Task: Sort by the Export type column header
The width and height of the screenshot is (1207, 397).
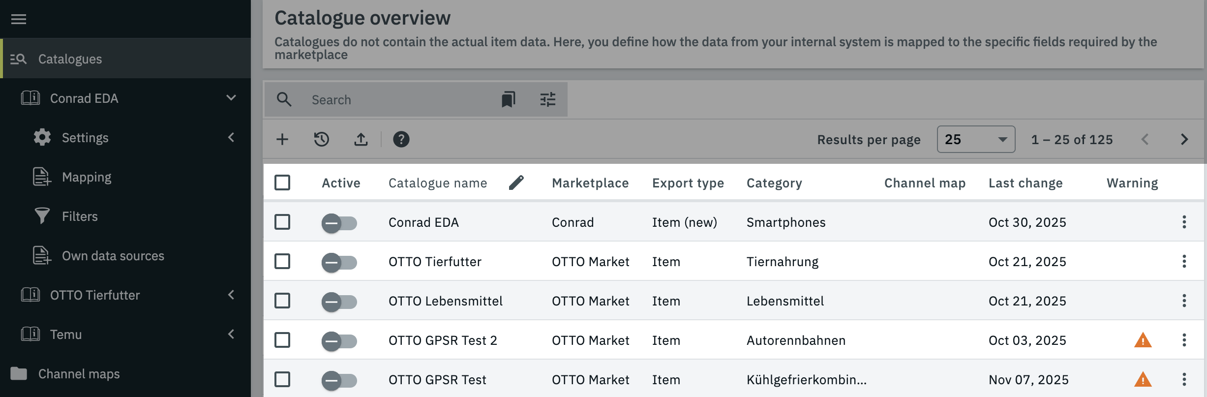Action: pyautogui.click(x=688, y=183)
